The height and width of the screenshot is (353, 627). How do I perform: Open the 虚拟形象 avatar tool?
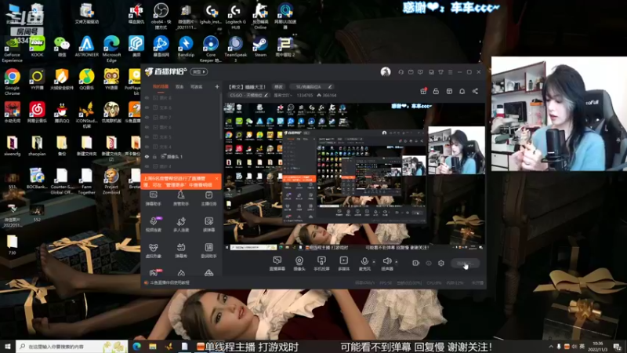click(153, 250)
